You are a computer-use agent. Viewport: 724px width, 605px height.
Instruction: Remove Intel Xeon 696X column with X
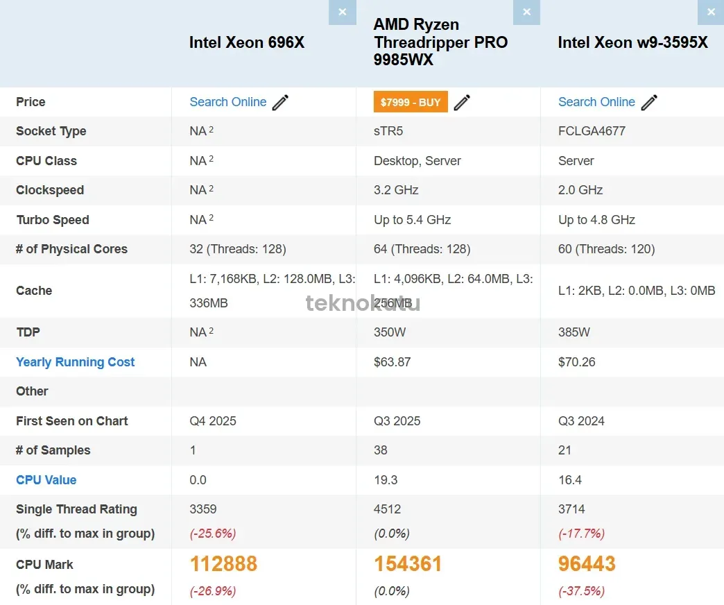[342, 12]
